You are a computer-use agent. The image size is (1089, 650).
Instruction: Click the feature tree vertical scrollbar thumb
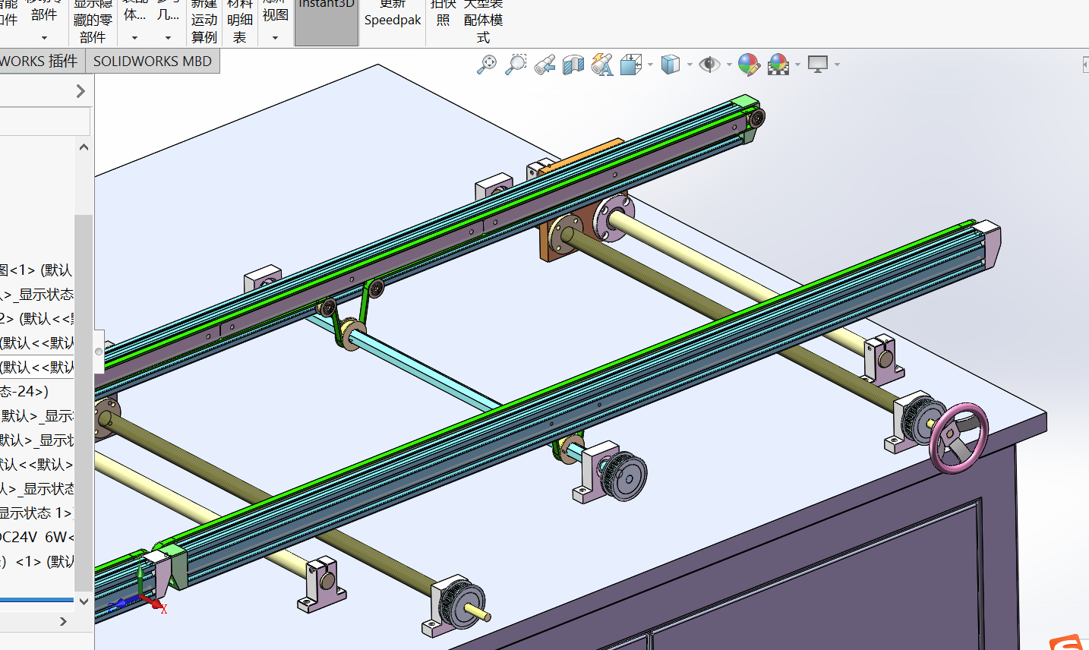pos(83,402)
